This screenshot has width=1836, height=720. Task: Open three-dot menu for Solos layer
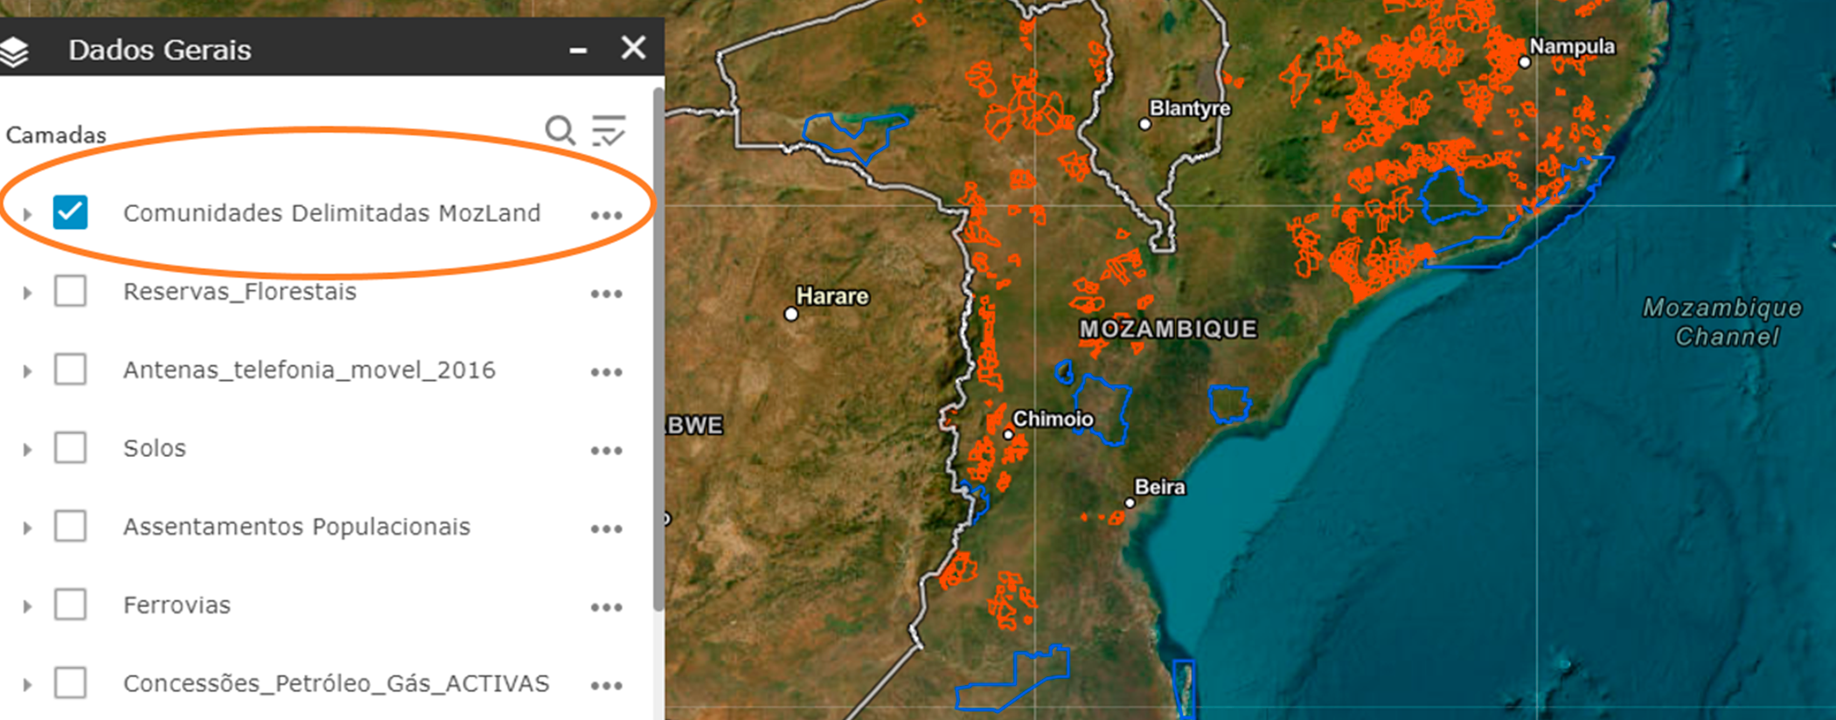coord(606,451)
